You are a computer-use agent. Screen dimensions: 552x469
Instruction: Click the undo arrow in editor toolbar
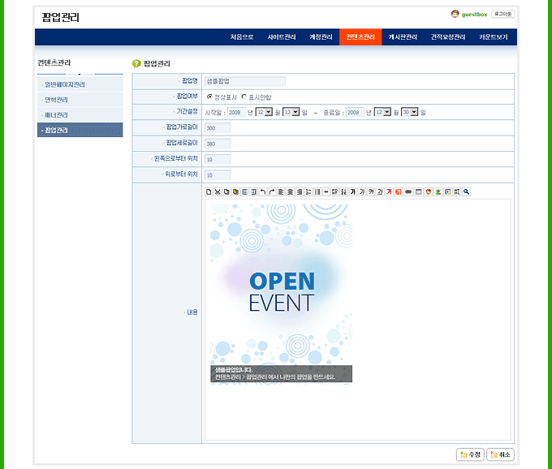point(263,191)
